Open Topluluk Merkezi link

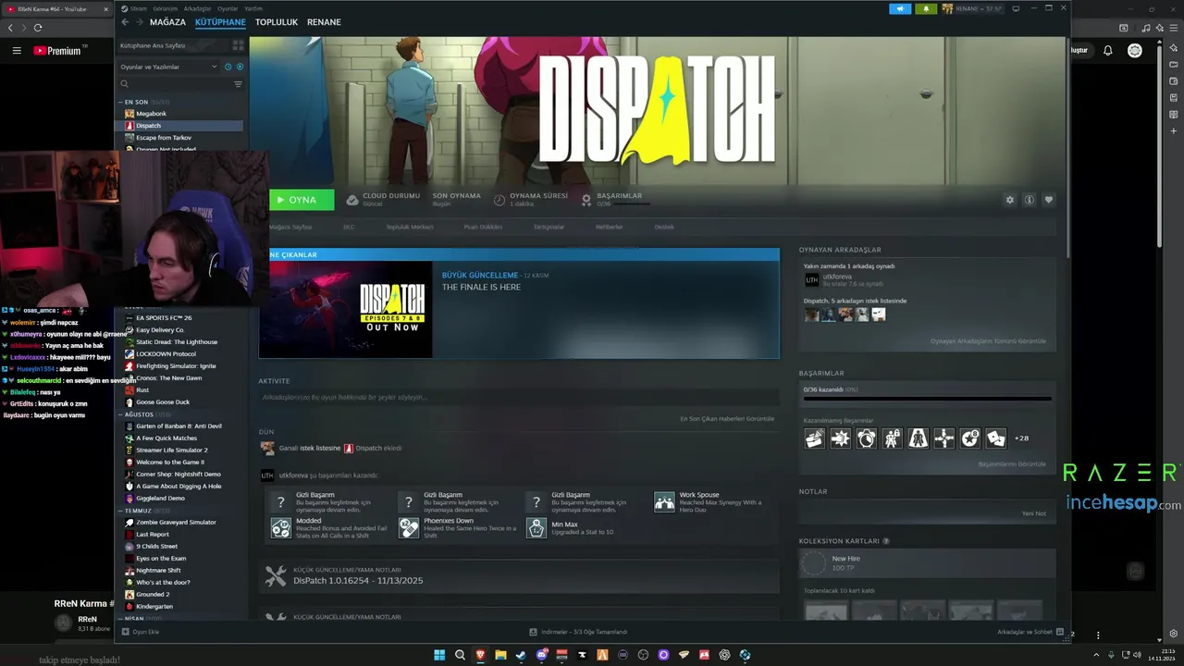coord(409,227)
